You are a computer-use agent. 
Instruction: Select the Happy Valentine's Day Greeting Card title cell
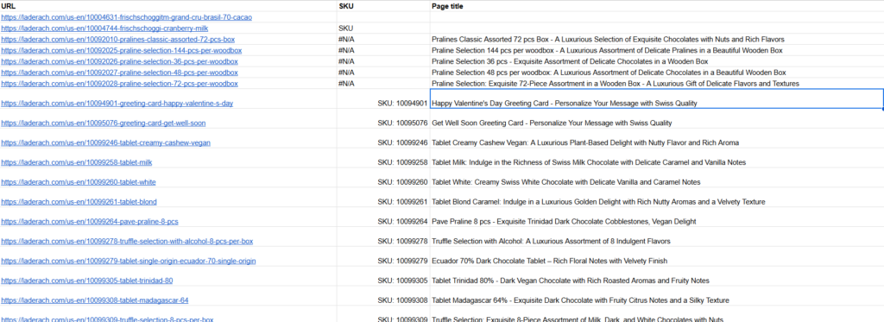click(x=657, y=98)
